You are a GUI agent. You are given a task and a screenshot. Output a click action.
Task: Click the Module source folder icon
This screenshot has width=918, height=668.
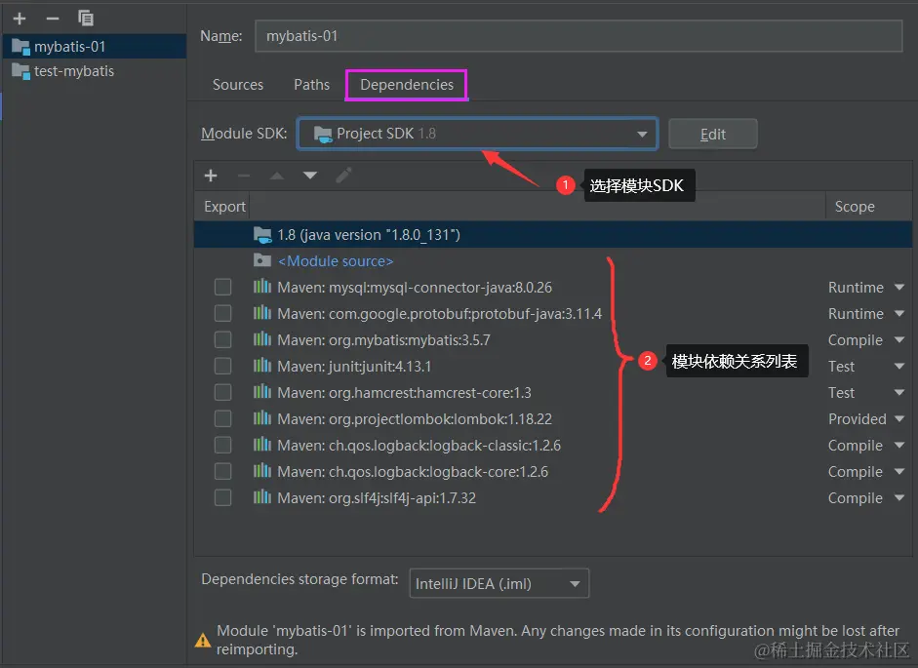click(x=262, y=260)
